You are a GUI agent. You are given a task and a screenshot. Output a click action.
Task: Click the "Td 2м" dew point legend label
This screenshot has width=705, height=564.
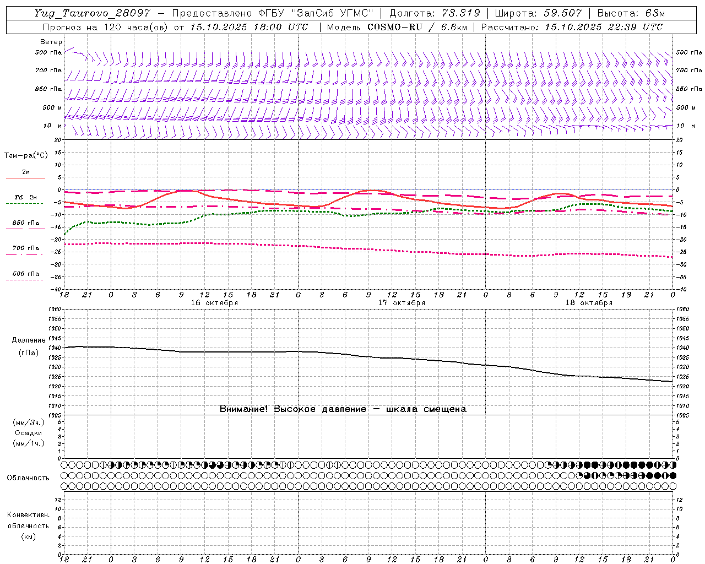click(x=25, y=197)
